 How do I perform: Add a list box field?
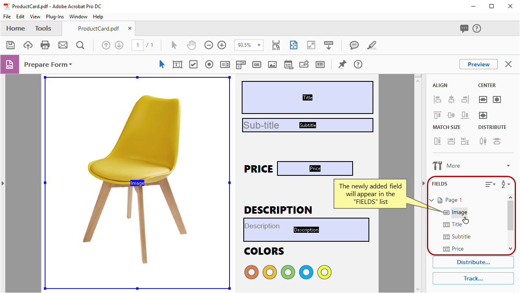(225, 64)
